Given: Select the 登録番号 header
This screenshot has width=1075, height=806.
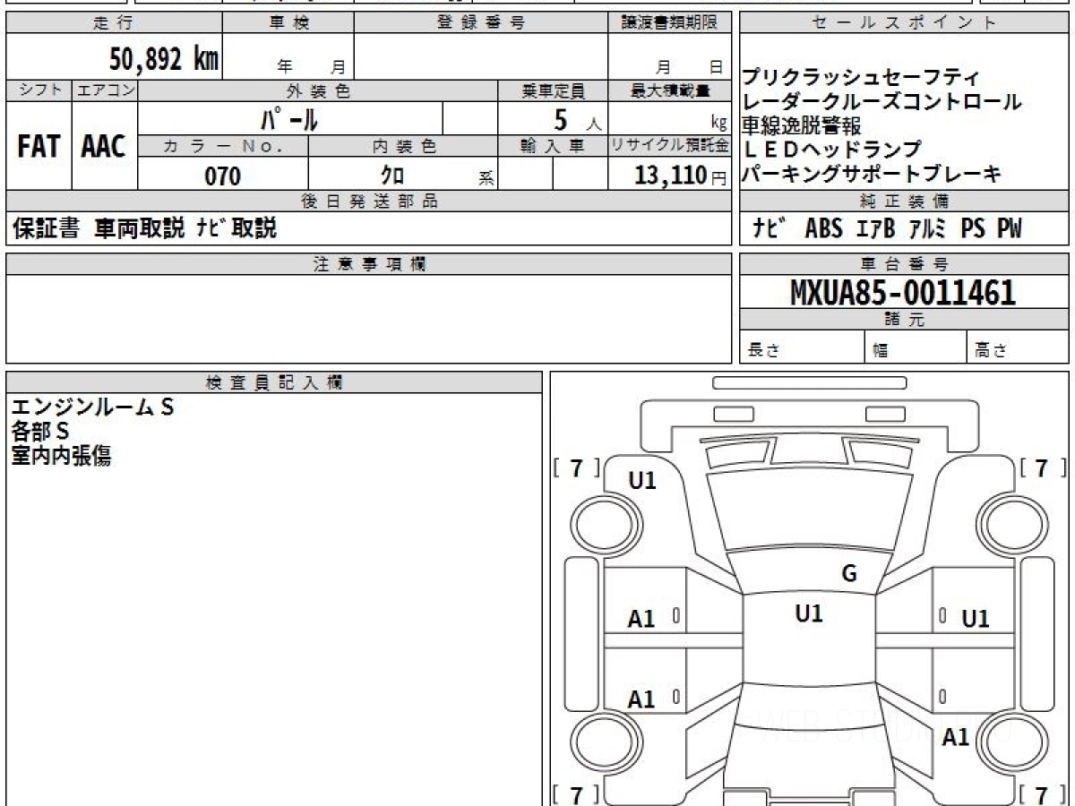Looking at the screenshot, I should point(480,23).
